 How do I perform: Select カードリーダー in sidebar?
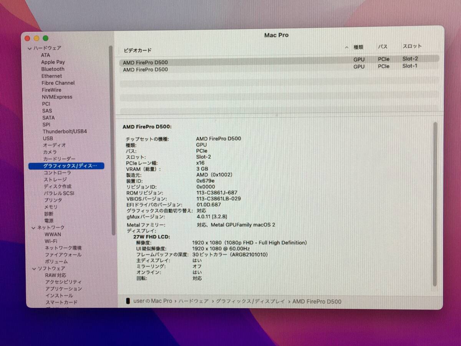[59, 159]
